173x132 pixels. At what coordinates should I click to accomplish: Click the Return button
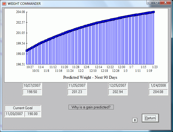[150, 118]
